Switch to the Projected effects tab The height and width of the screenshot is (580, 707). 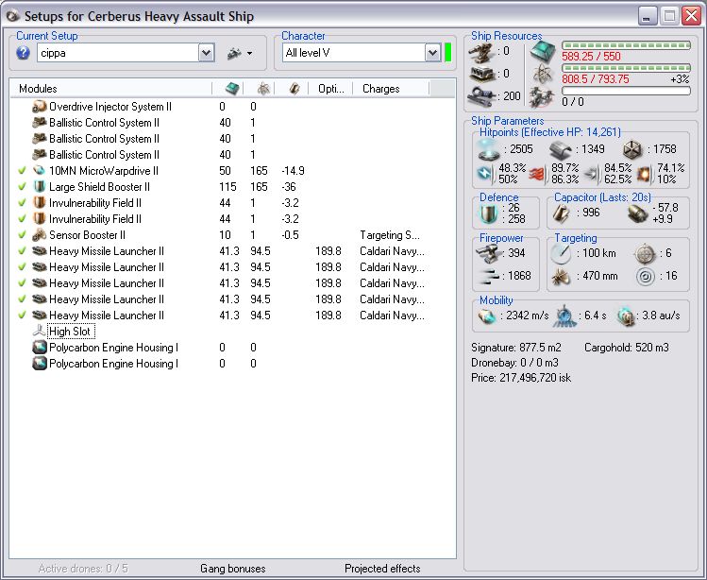[x=382, y=569]
